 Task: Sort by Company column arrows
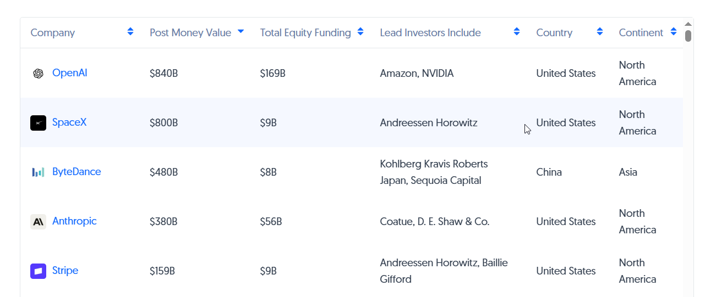(130, 32)
